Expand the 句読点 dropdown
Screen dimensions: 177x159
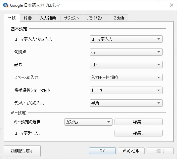126,52
